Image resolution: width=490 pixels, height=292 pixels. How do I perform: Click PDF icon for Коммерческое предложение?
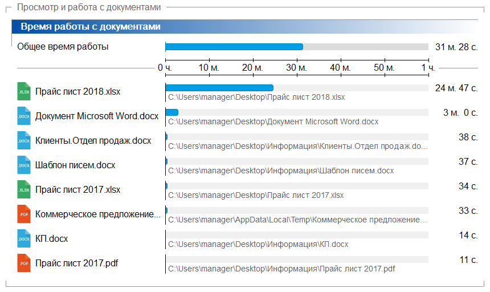pos(23,214)
